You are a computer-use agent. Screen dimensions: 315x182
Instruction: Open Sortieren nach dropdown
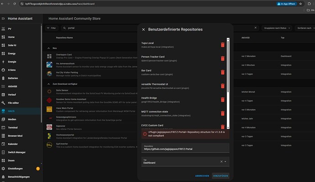click(x=305, y=28)
